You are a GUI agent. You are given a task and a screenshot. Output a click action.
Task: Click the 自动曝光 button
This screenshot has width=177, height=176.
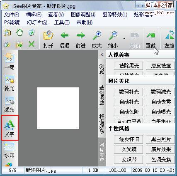(160, 112)
